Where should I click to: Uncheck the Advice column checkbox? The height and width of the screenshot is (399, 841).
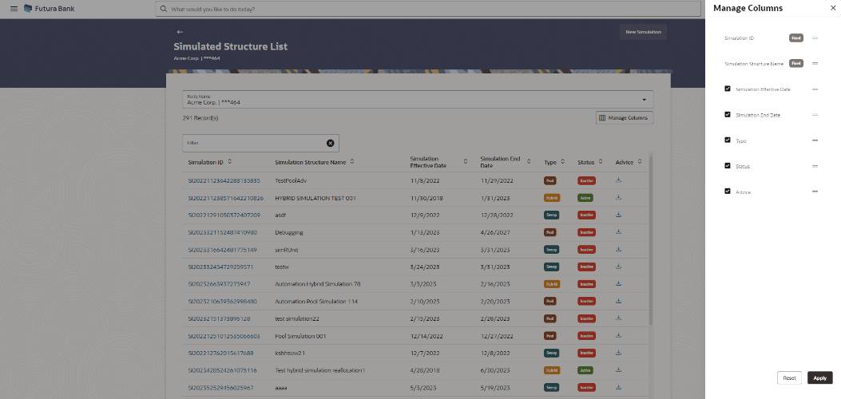point(728,191)
